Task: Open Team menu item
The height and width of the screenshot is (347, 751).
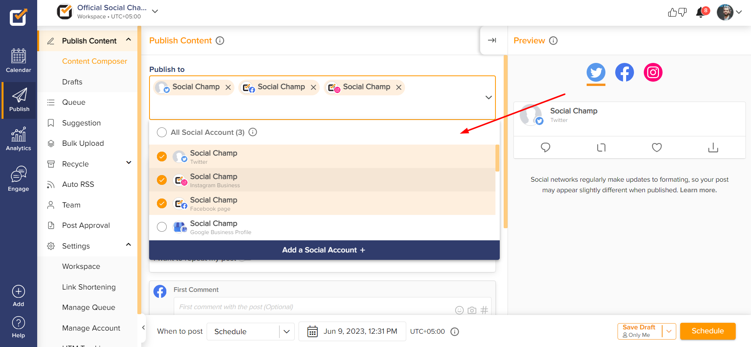Action: pyautogui.click(x=71, y=205)
